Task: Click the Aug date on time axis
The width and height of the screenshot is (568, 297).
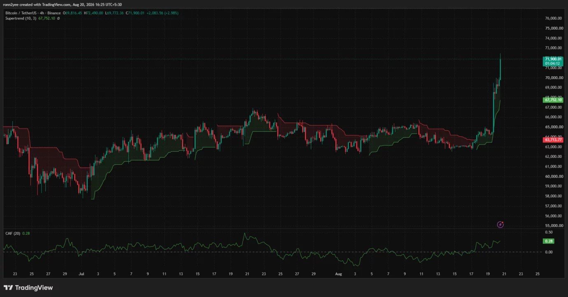Action: pos(338,274)
